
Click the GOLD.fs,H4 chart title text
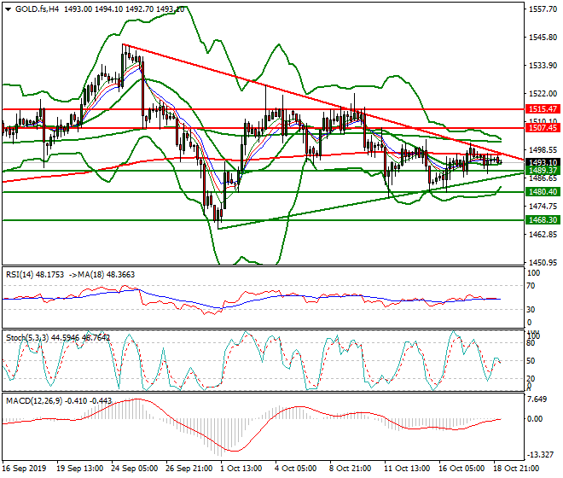pos(37,9)
